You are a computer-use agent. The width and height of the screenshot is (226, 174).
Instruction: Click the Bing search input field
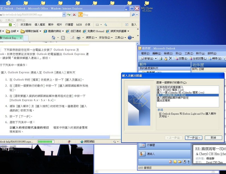tap(106, 15)
